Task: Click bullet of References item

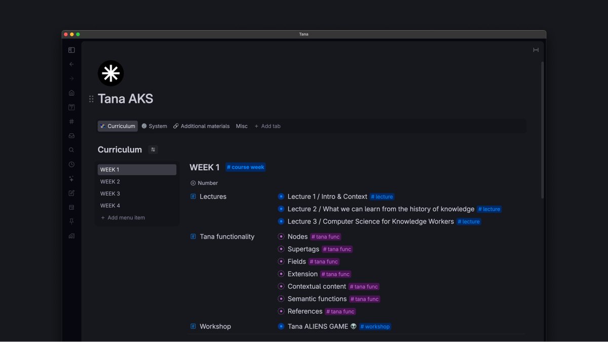Action: point(281,311)
